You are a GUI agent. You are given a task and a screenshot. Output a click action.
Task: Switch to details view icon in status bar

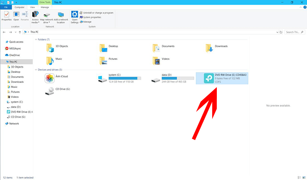coord(299,177)
